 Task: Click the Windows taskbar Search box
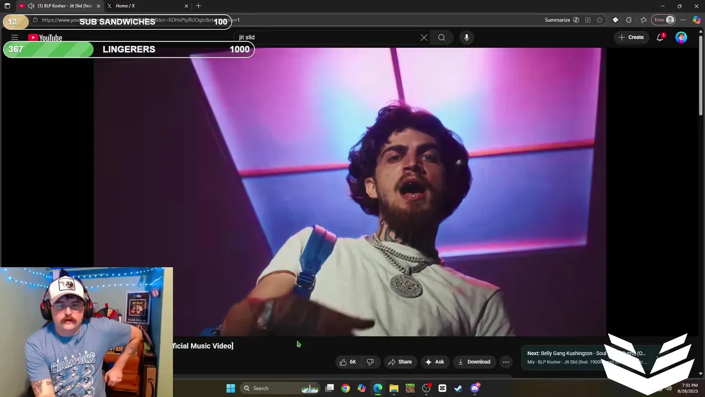click(281, 388)
